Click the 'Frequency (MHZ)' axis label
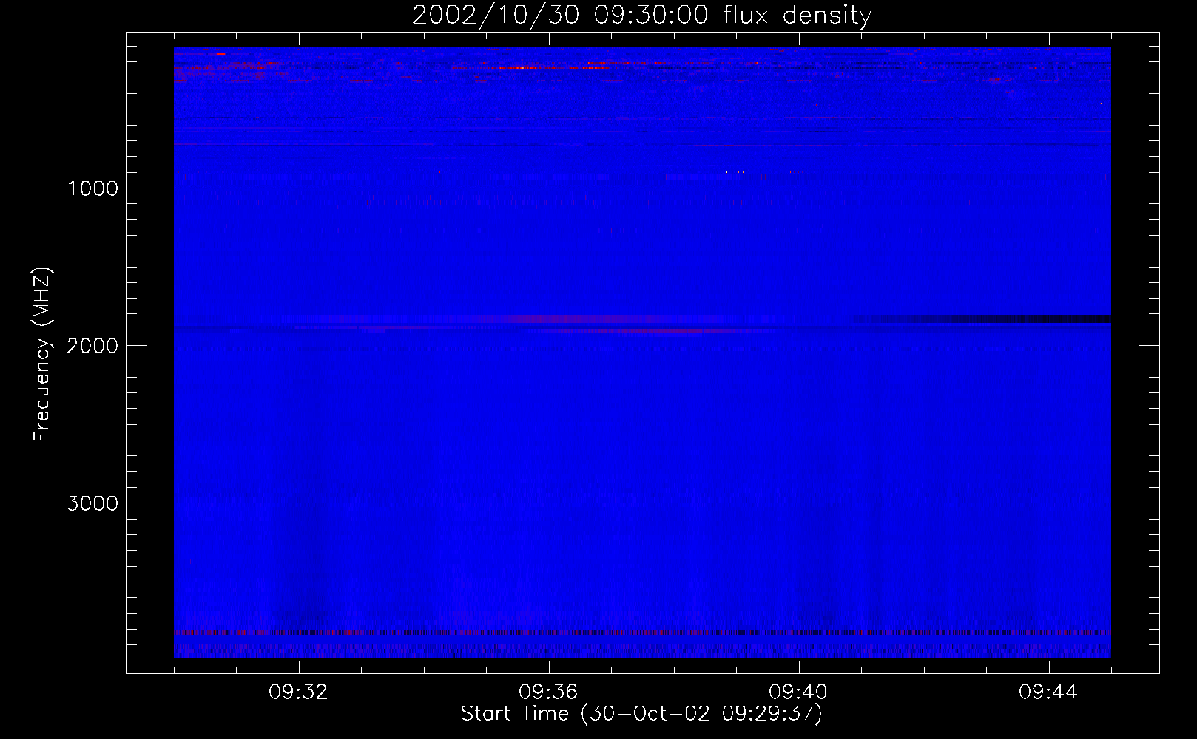The height and width of the screenshot is (739, 1197). [42, 355]
